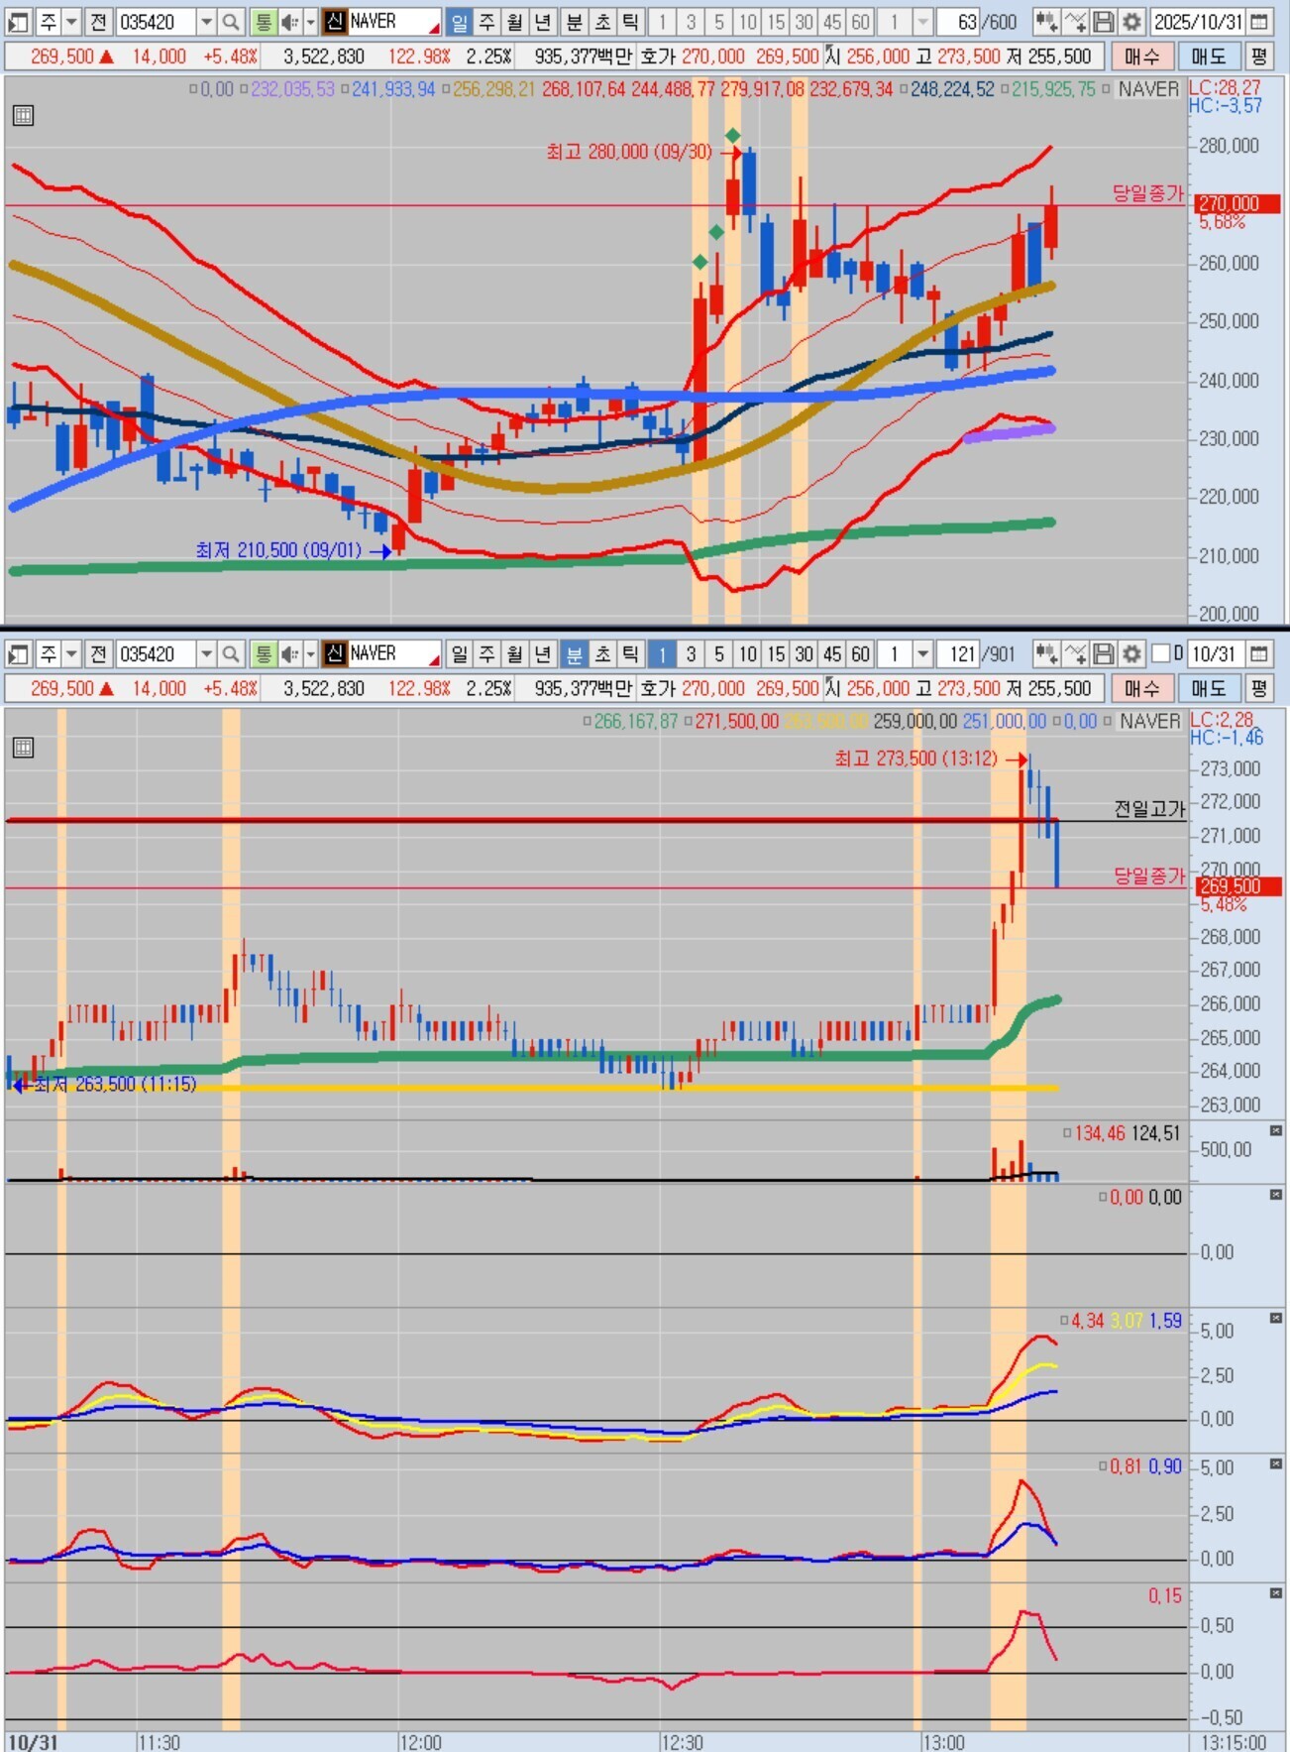Click the 최고 273,500 (13:12) label on the minute chart
Image resolution: width=1290 pixels, height=1752 pixels.
pos(916,759)
